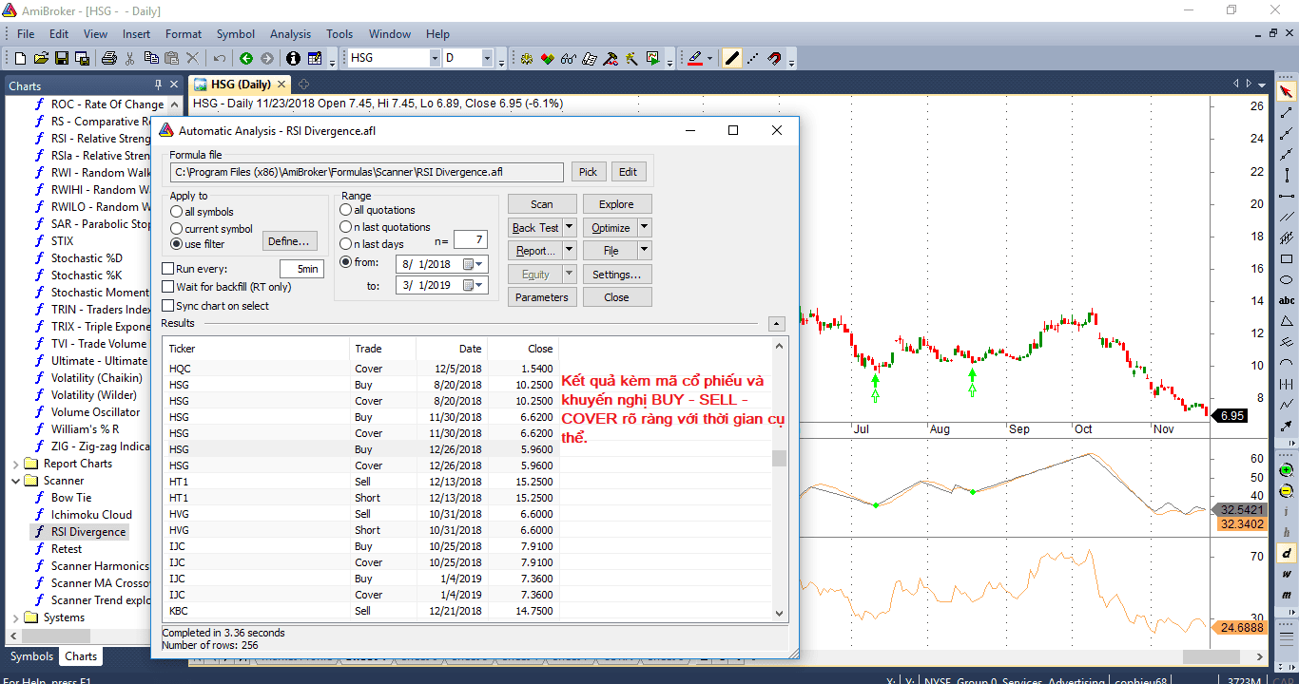The height and width of the screenshot is (684, 1299).
Task: Undo using the curved arrow icon
Action: tap(220, 59)
